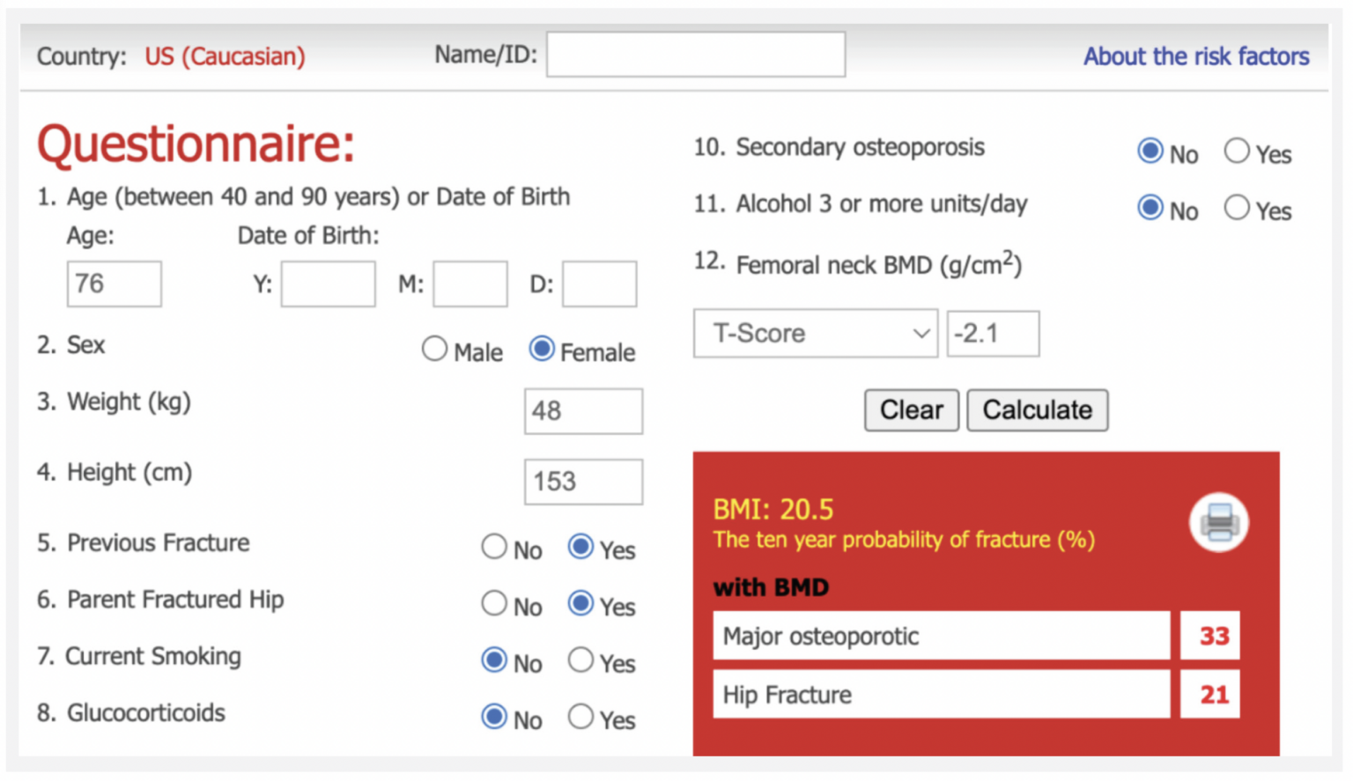This screenshot has height=781, width=1353.
Task: Click the Height field showing 153
Action: point(583,482)
